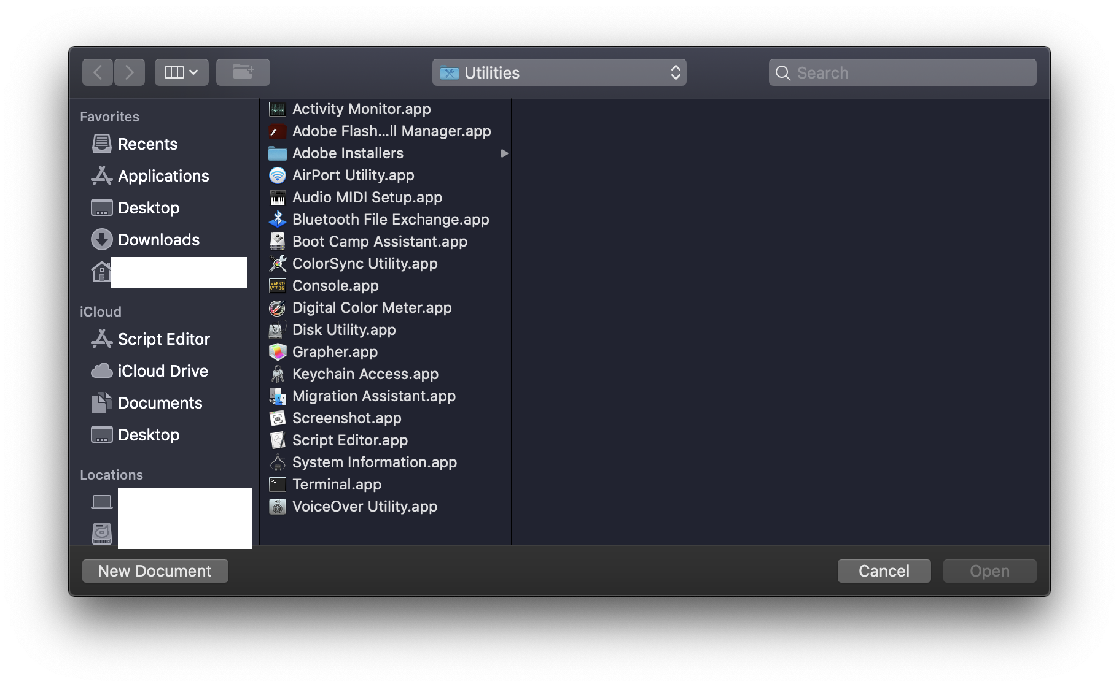The height and width of the screenshot is (687, 1119).
Task: Select the 'AirPort Utility.app' file name
Action: tap(354, 175)
